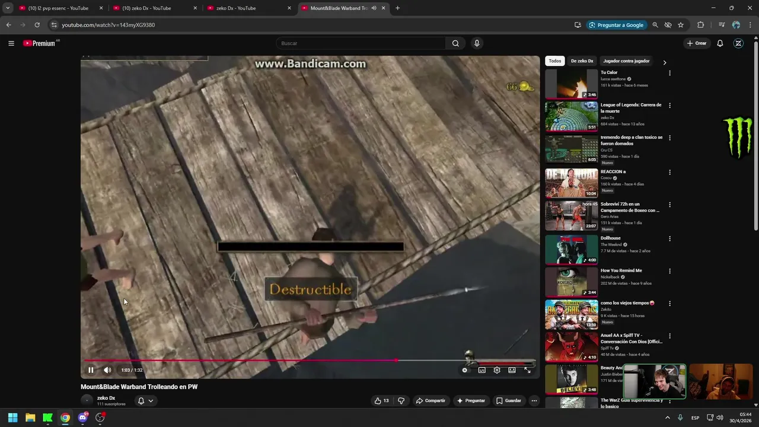Reload the page in Chrome

(37, 25)
